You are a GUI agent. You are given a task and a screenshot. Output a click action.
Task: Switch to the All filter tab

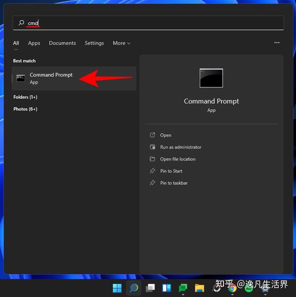click(16, 43)
